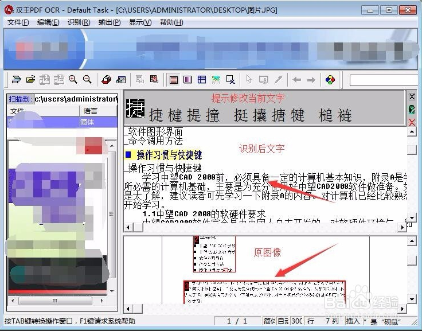The image size is (422, 331).
Task: Click the 扫描到 path input field
Action: coord(76,99)
